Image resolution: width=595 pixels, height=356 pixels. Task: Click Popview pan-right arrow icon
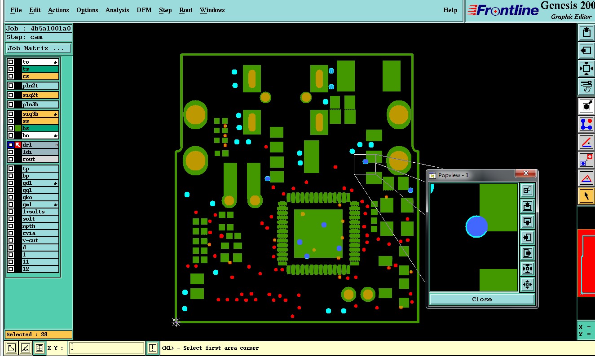coord(527,253)
